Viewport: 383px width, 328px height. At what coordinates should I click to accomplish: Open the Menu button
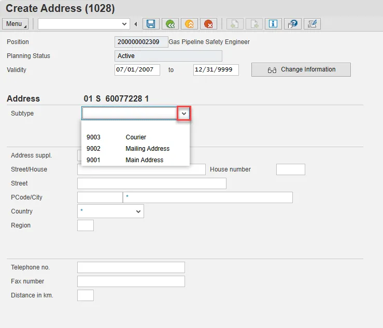(15, 24)
